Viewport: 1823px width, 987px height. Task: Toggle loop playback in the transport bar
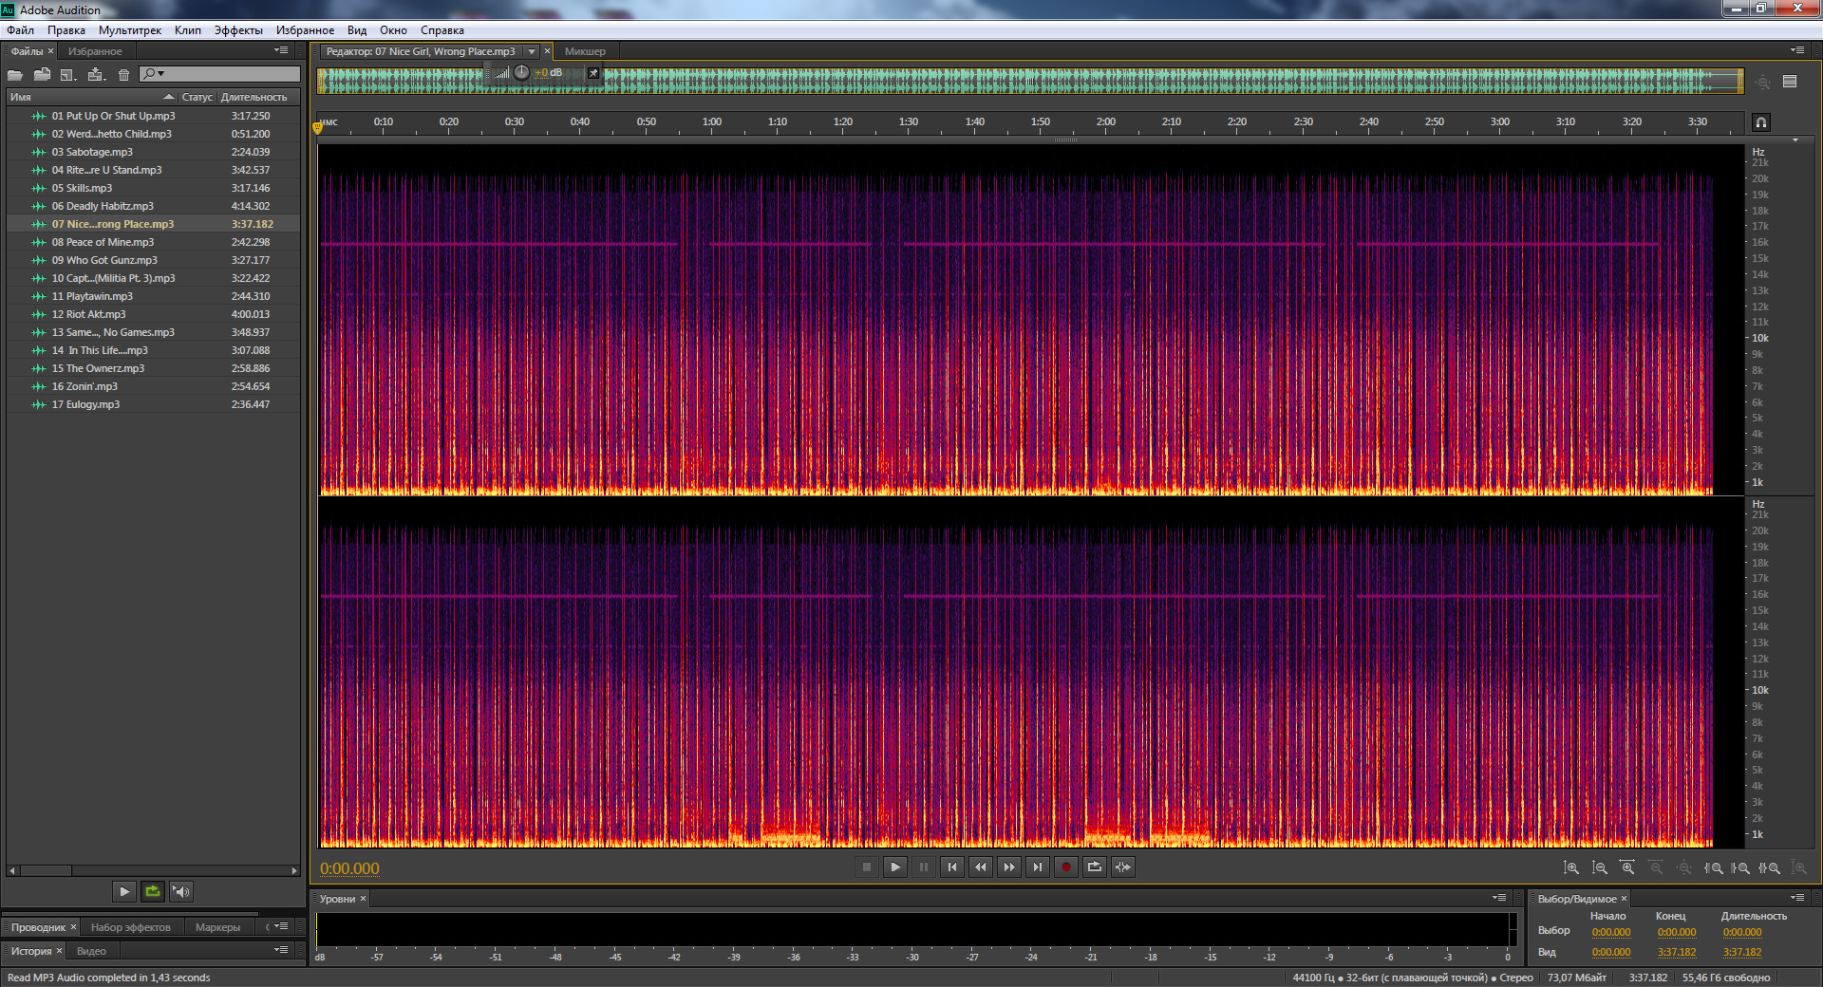[1094, 866]
